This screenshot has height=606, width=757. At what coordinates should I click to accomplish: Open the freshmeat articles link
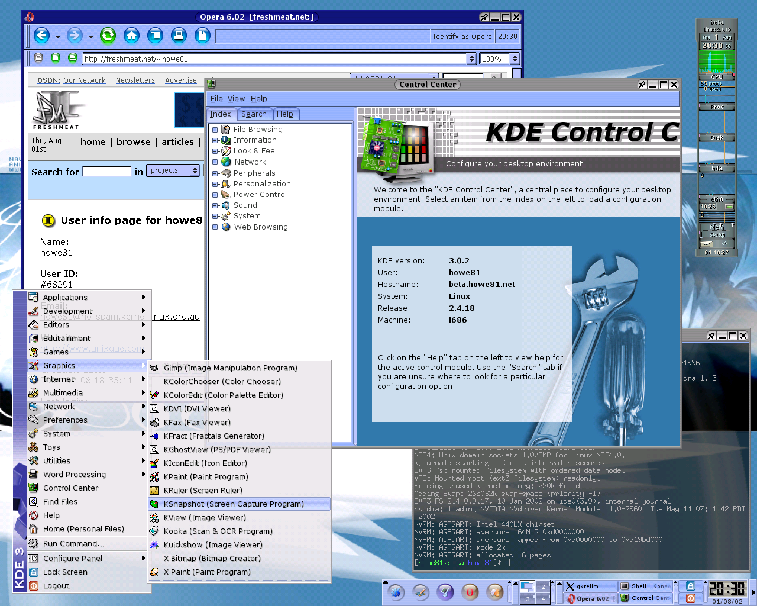point(177,142)
